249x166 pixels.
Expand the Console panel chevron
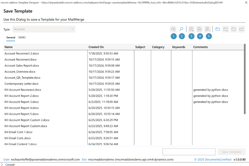click(2, 165)
